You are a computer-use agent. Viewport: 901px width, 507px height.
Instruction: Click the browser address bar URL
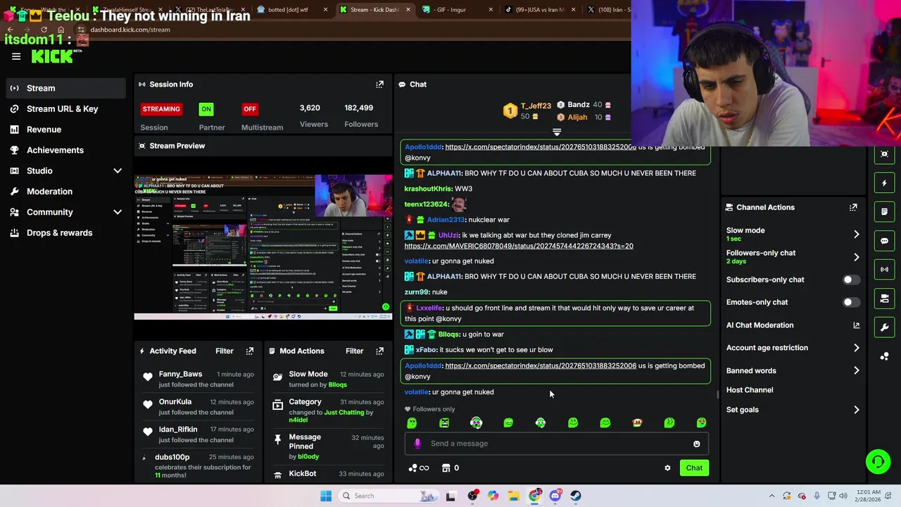tap(130, 30)
